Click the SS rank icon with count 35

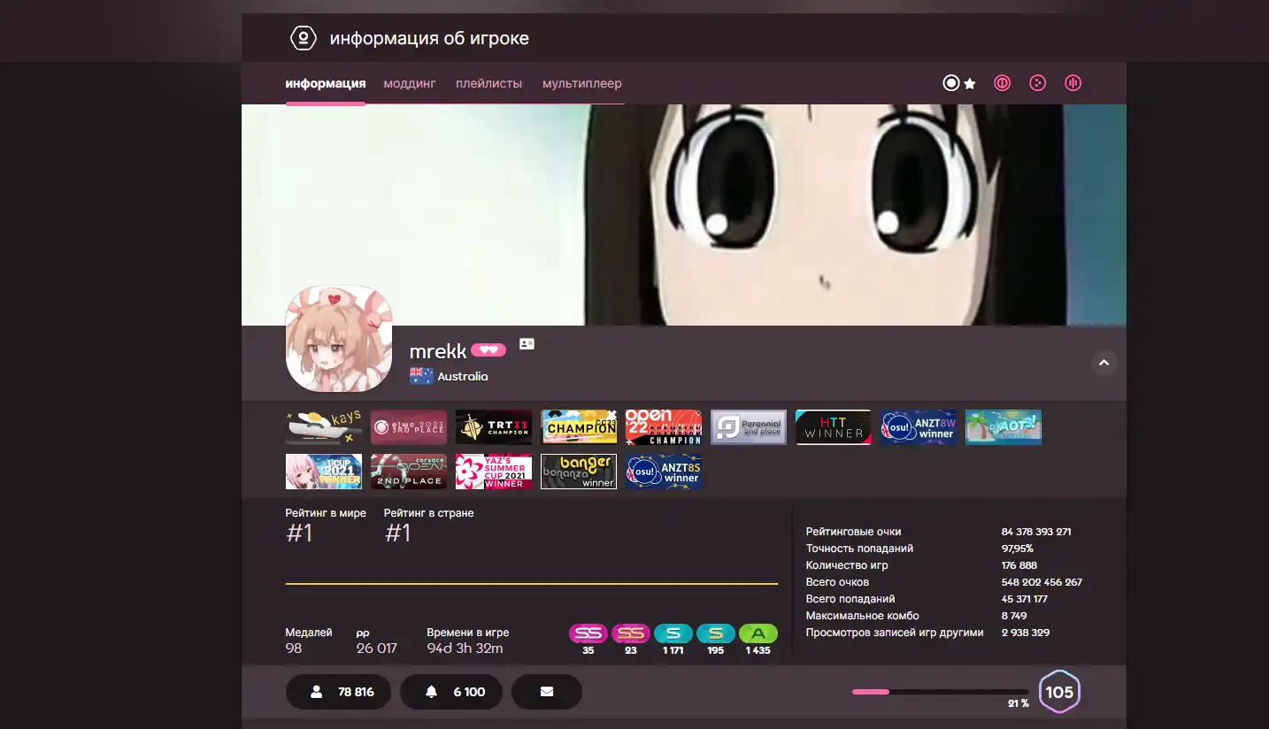[588, 633]
